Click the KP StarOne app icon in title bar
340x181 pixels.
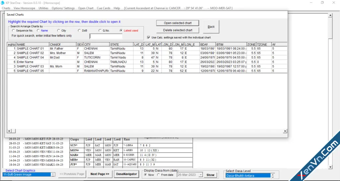pyautogui.click(x=3, y=3)
